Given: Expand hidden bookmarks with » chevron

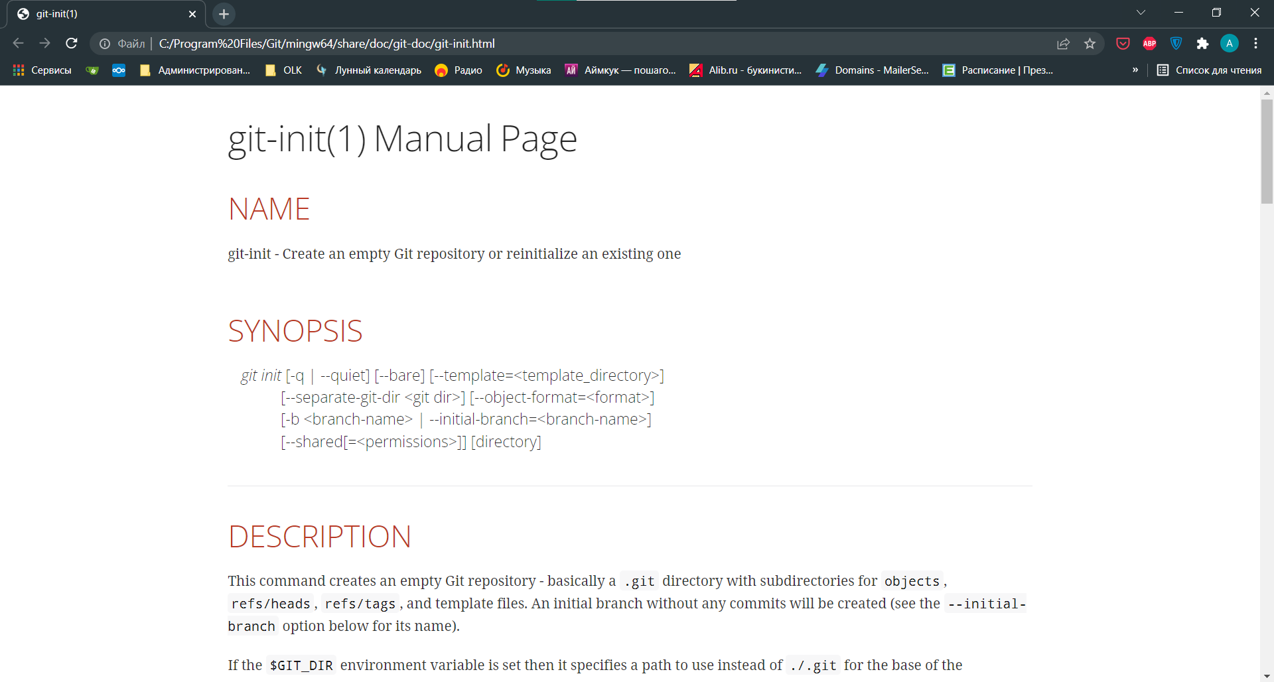Looking at the screenshot, I should (1135, 70).
